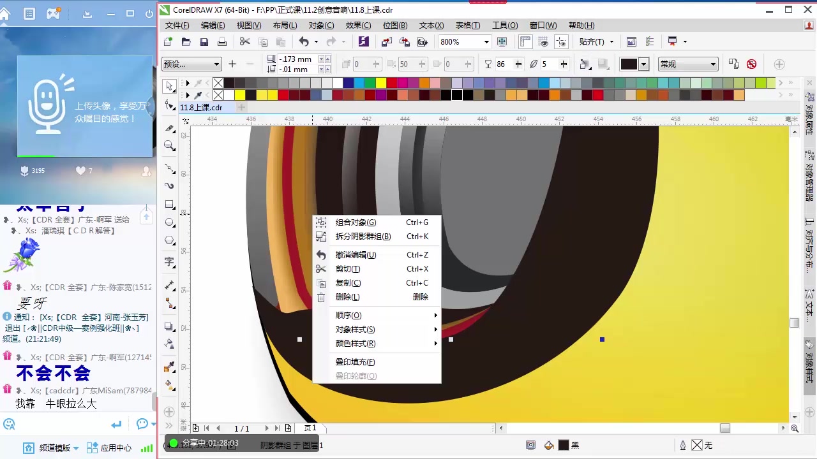
Task: Toggle the Show Rulers button
Action: pos(525,41)
